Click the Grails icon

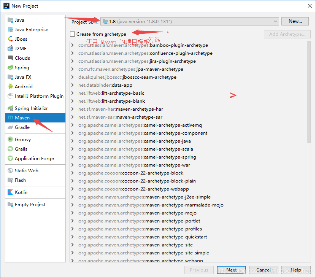(x=10, y=149)
